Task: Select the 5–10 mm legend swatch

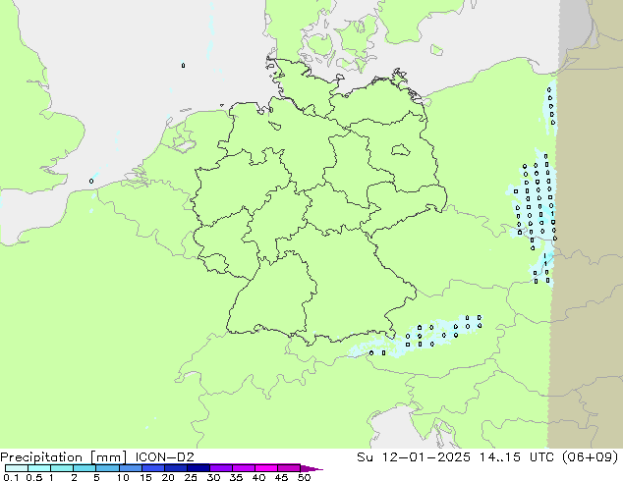Action: point(107,468)
